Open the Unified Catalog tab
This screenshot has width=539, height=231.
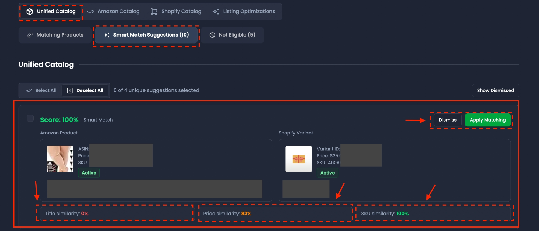tap(51, 12)
